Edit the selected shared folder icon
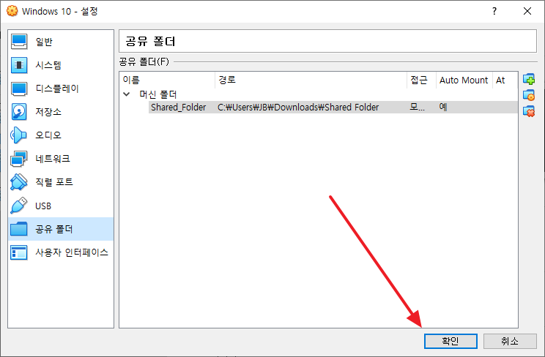The image size is (545, 357). tap(529, 95)
